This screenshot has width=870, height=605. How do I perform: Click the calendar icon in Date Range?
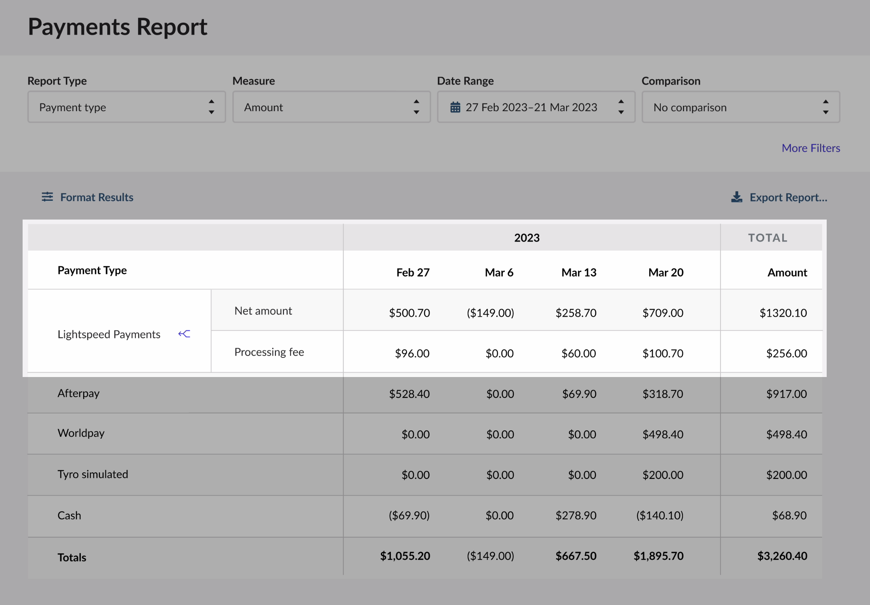(455, 107)
